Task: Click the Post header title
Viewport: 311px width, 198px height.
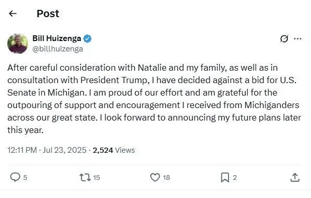Action: click(x=48, y=14)
